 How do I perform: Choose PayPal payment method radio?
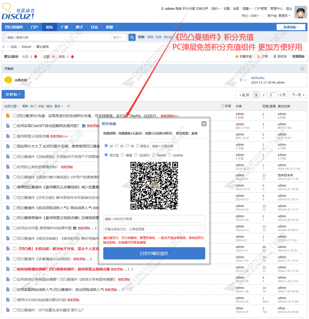(153, 155)
